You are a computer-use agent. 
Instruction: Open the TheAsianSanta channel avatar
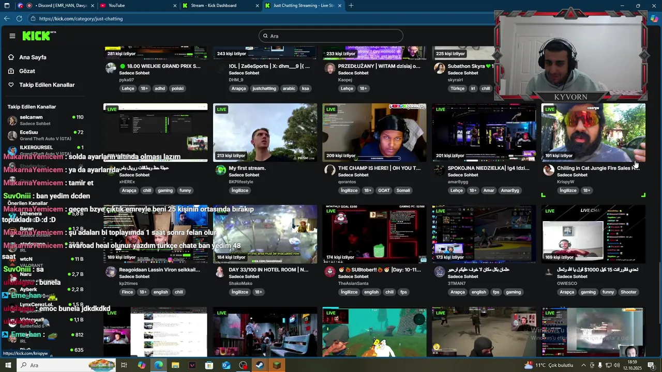330,272
